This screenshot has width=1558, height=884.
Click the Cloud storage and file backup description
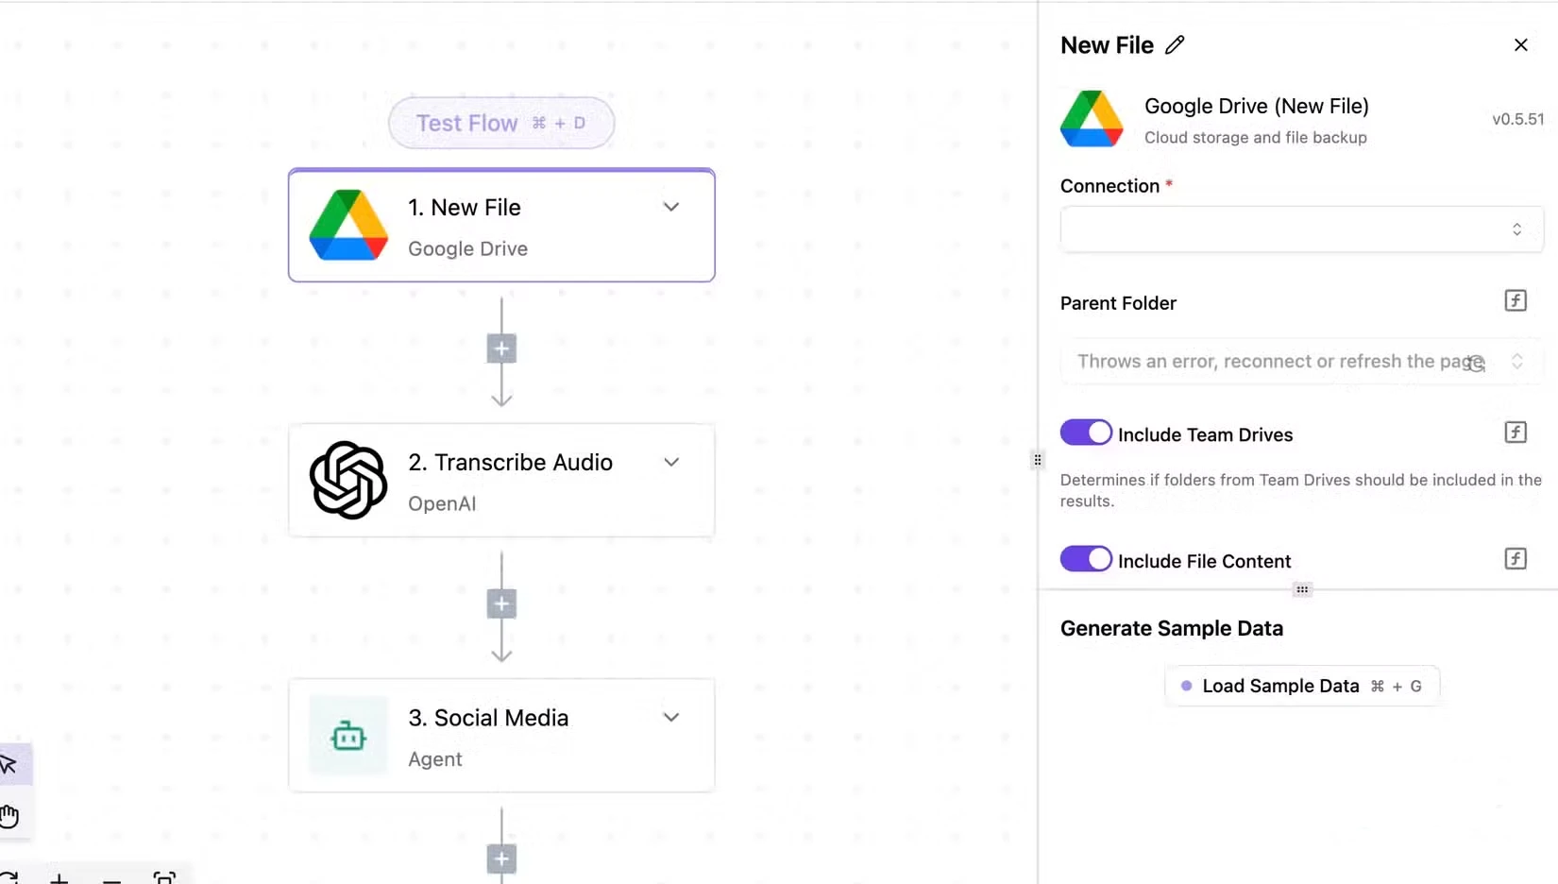click(x=1256, y=137)
